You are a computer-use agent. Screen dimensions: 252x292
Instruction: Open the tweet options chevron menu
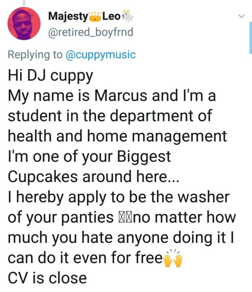[x=242, y=16]
